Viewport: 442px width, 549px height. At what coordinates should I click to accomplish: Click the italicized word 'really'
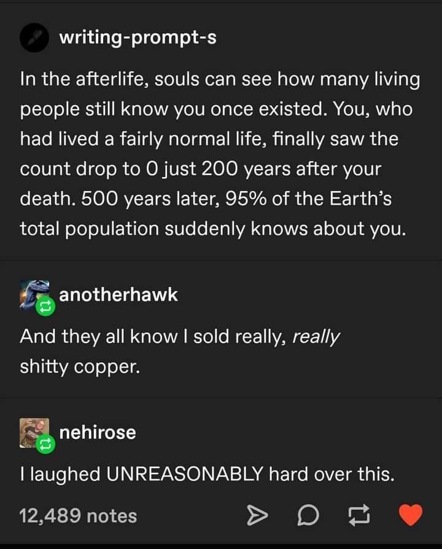tap(316, 337)
